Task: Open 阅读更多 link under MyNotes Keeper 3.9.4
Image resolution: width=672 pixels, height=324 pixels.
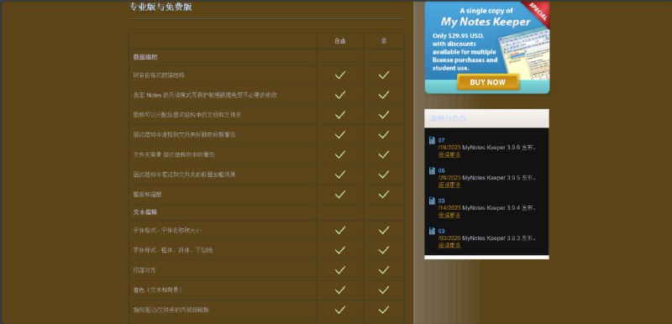Action: pyautogui.click(x=449, y=215)
